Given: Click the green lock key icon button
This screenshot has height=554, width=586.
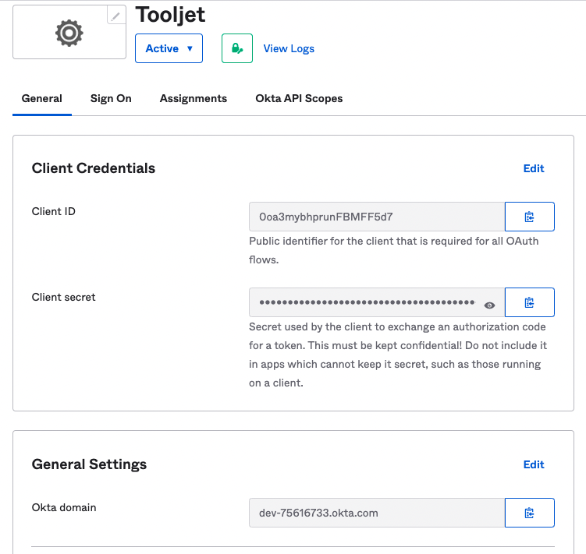Looking at the screenshot, I should (236, 48).
